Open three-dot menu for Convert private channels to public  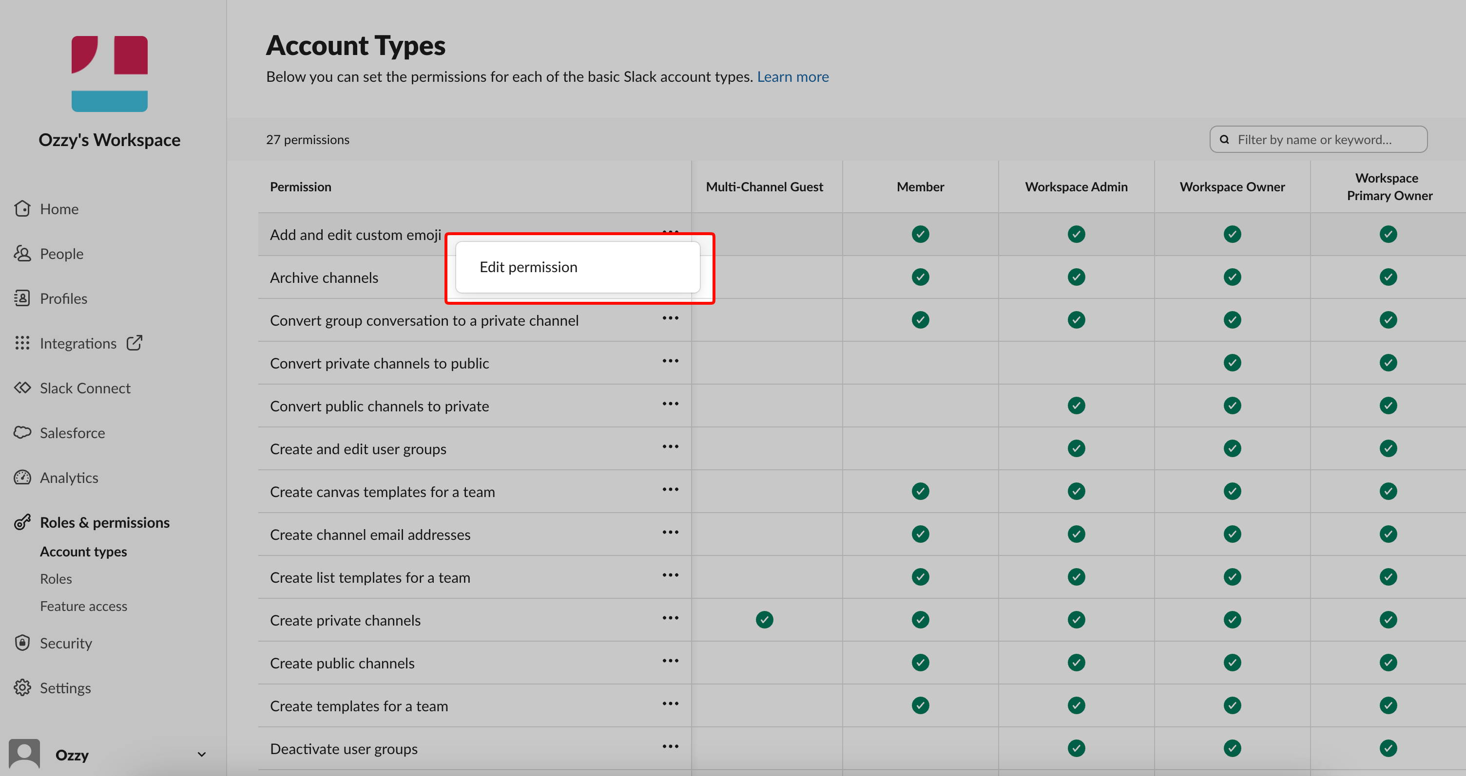(670, 361)
